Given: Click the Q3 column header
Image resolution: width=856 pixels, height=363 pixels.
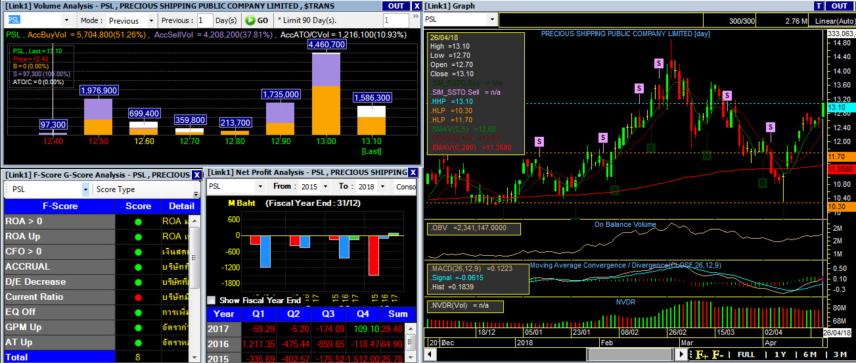Looking at the screenshot, I should click(x=328, y=314).
